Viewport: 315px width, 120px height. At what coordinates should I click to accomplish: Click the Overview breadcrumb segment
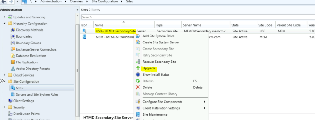tap(77, 2)
